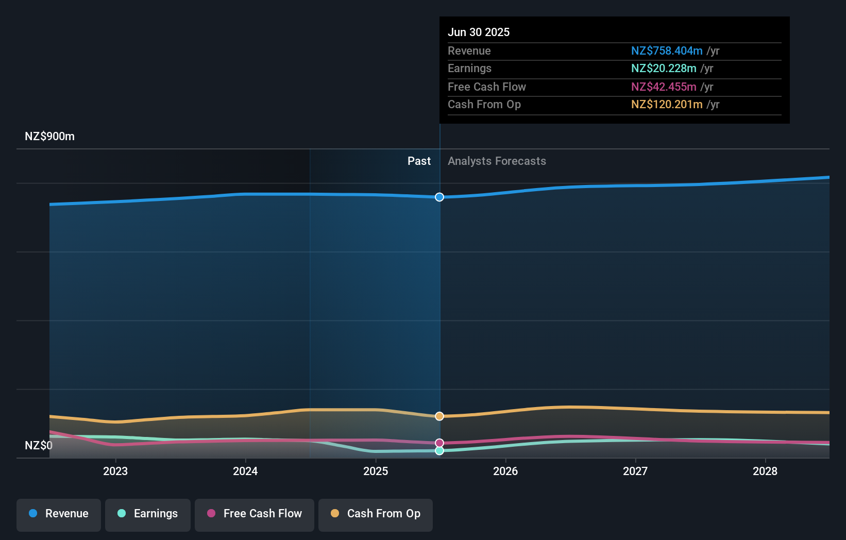Expand details for the 2027 forecast year label
The image size is (846, 540).
click(x=635, y=471)
